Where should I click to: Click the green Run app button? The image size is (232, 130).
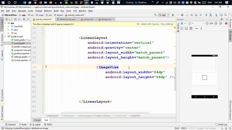pos(173,15)
